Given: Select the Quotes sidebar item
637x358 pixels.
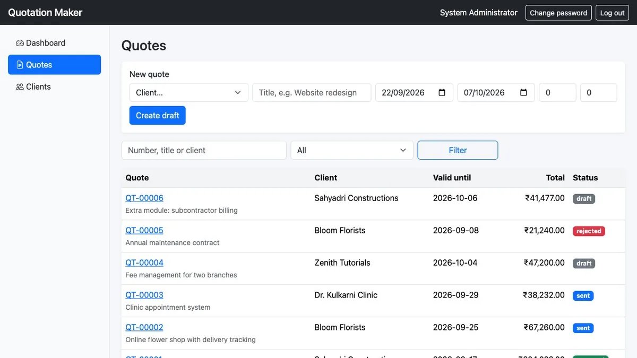Looking at the screenshot, I should pyautogui.click(x=54, y=65).
